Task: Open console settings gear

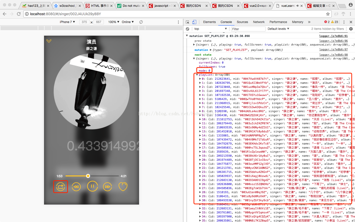Action: (351, 29)
